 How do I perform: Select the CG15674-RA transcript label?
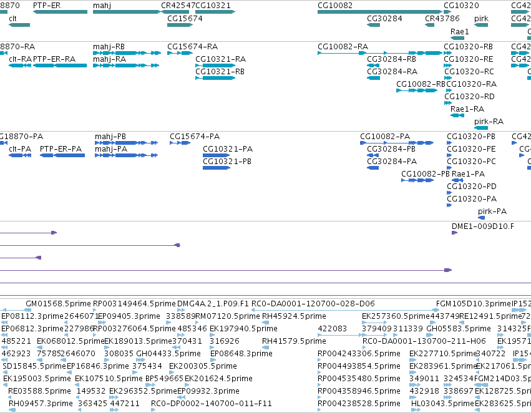pos(192,46)
